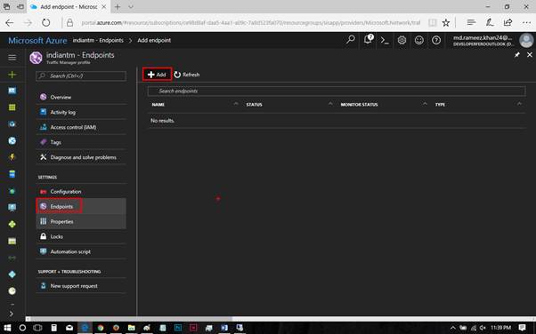Image resolution: width=536 pixels, height=334 pixels.
Task: Open Properties in settings menu
Action: click(x=81, y=221)
